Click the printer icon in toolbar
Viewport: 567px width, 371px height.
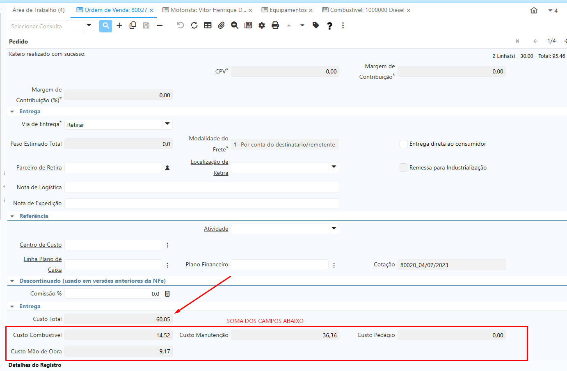(x=275, y=25)
